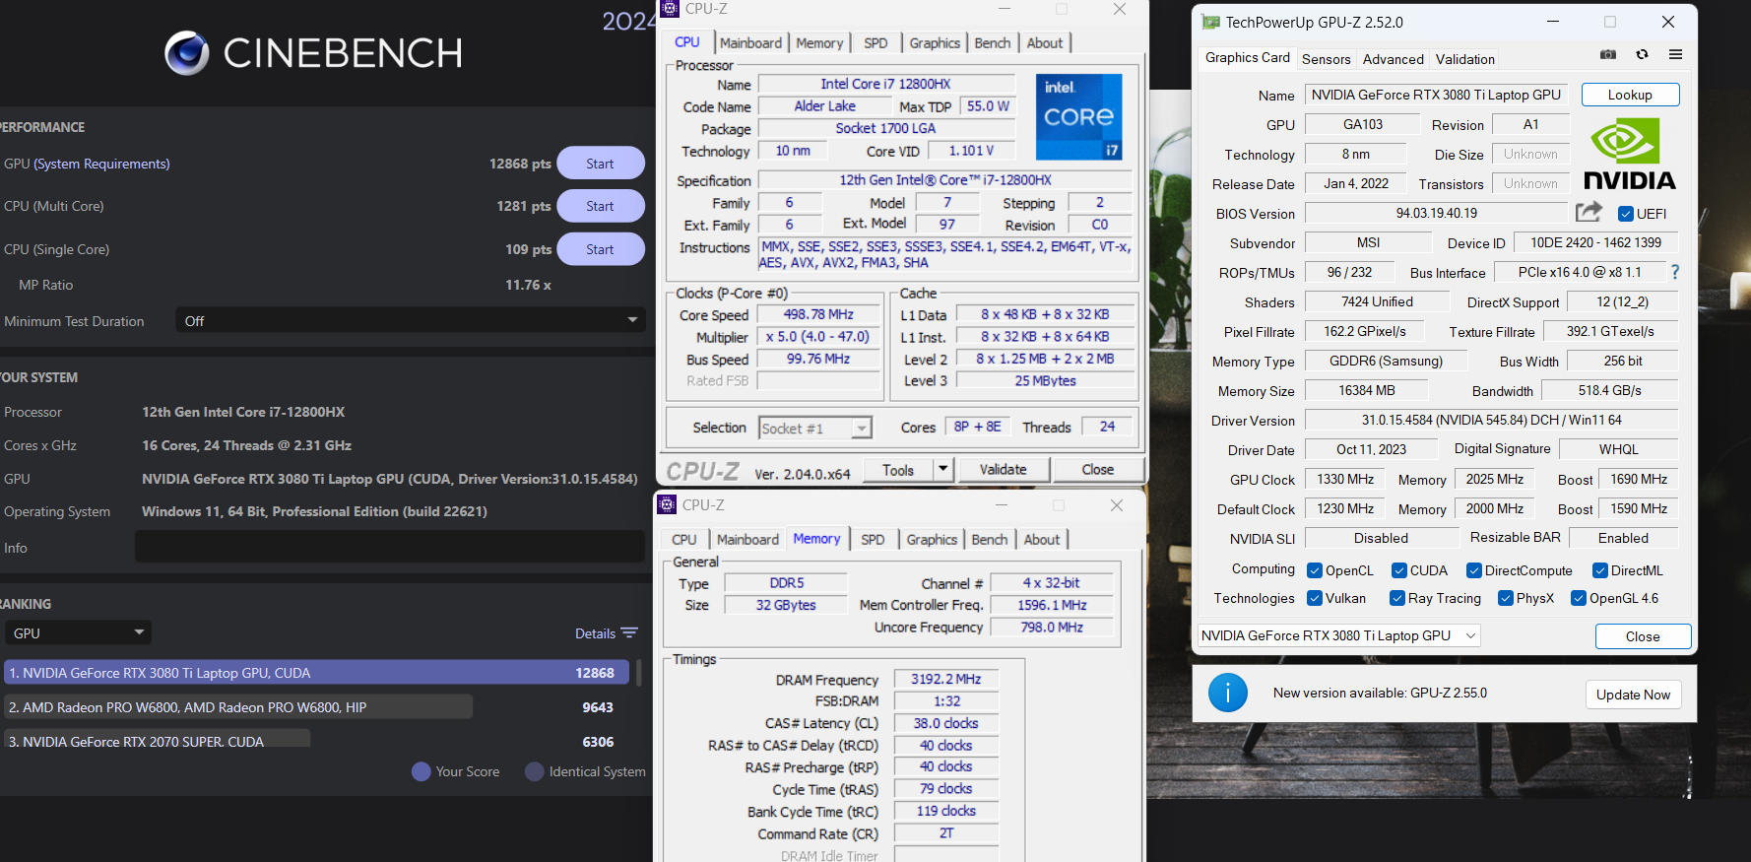Click the Validate button in CPU-Z

[x=1003, y=469]
